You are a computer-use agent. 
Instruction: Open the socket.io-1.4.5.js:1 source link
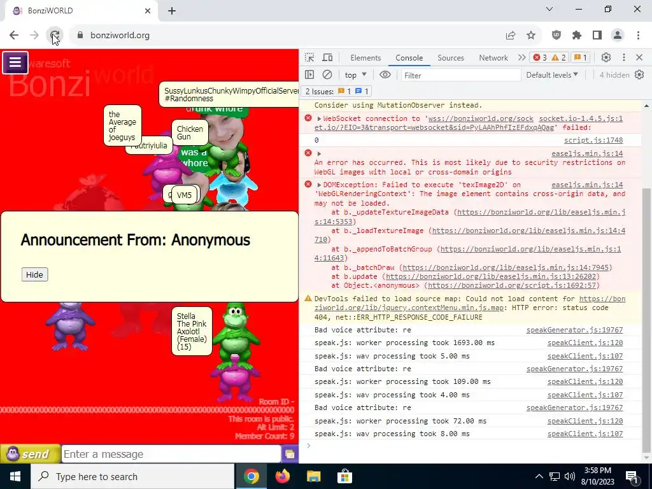pyautogui.click(x=581, y=119)
